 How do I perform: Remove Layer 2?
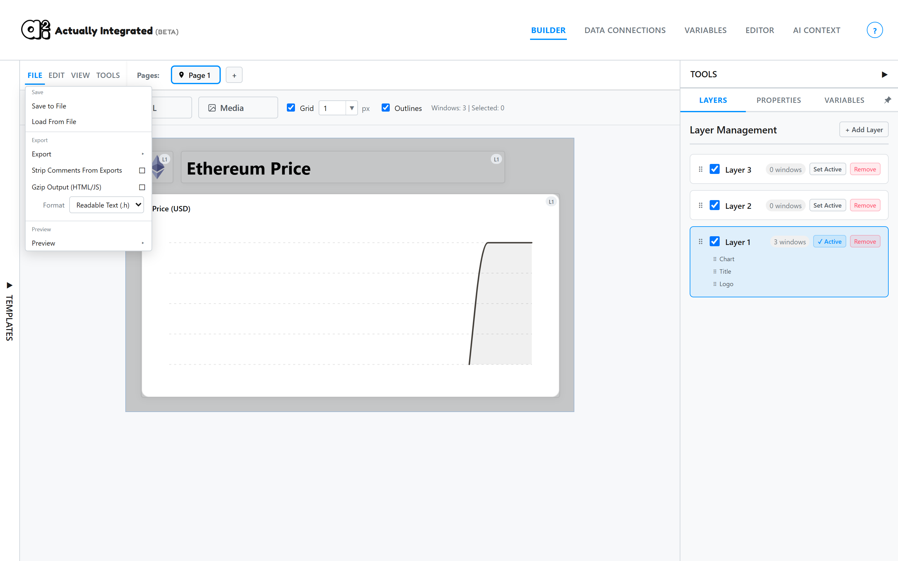click(865, 205)
